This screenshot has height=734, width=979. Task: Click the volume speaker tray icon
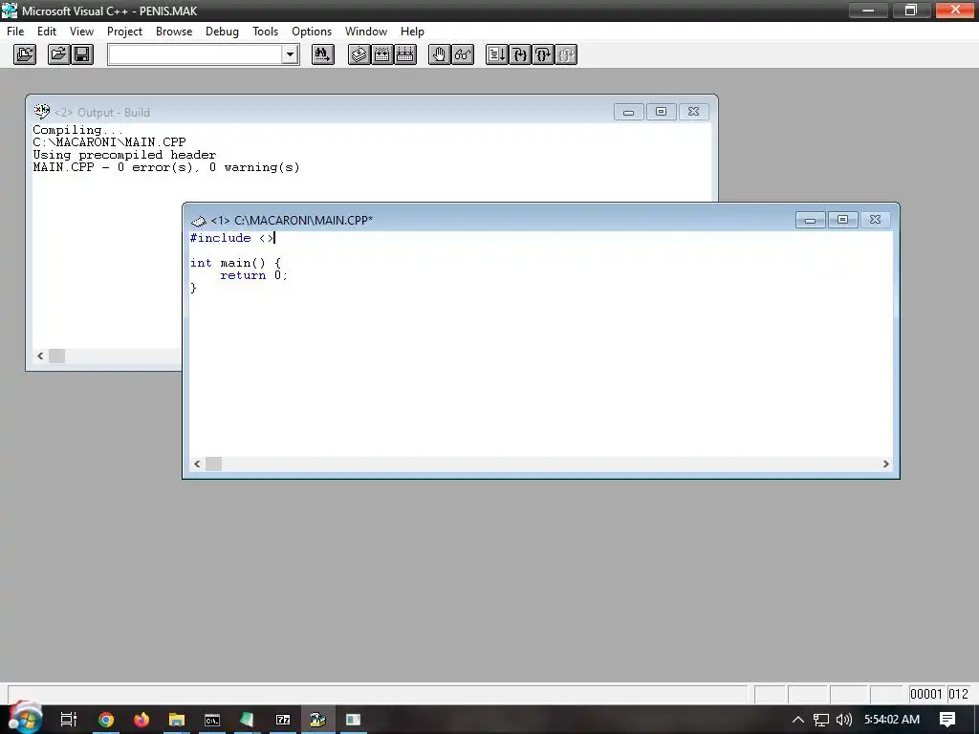[843, 720]
